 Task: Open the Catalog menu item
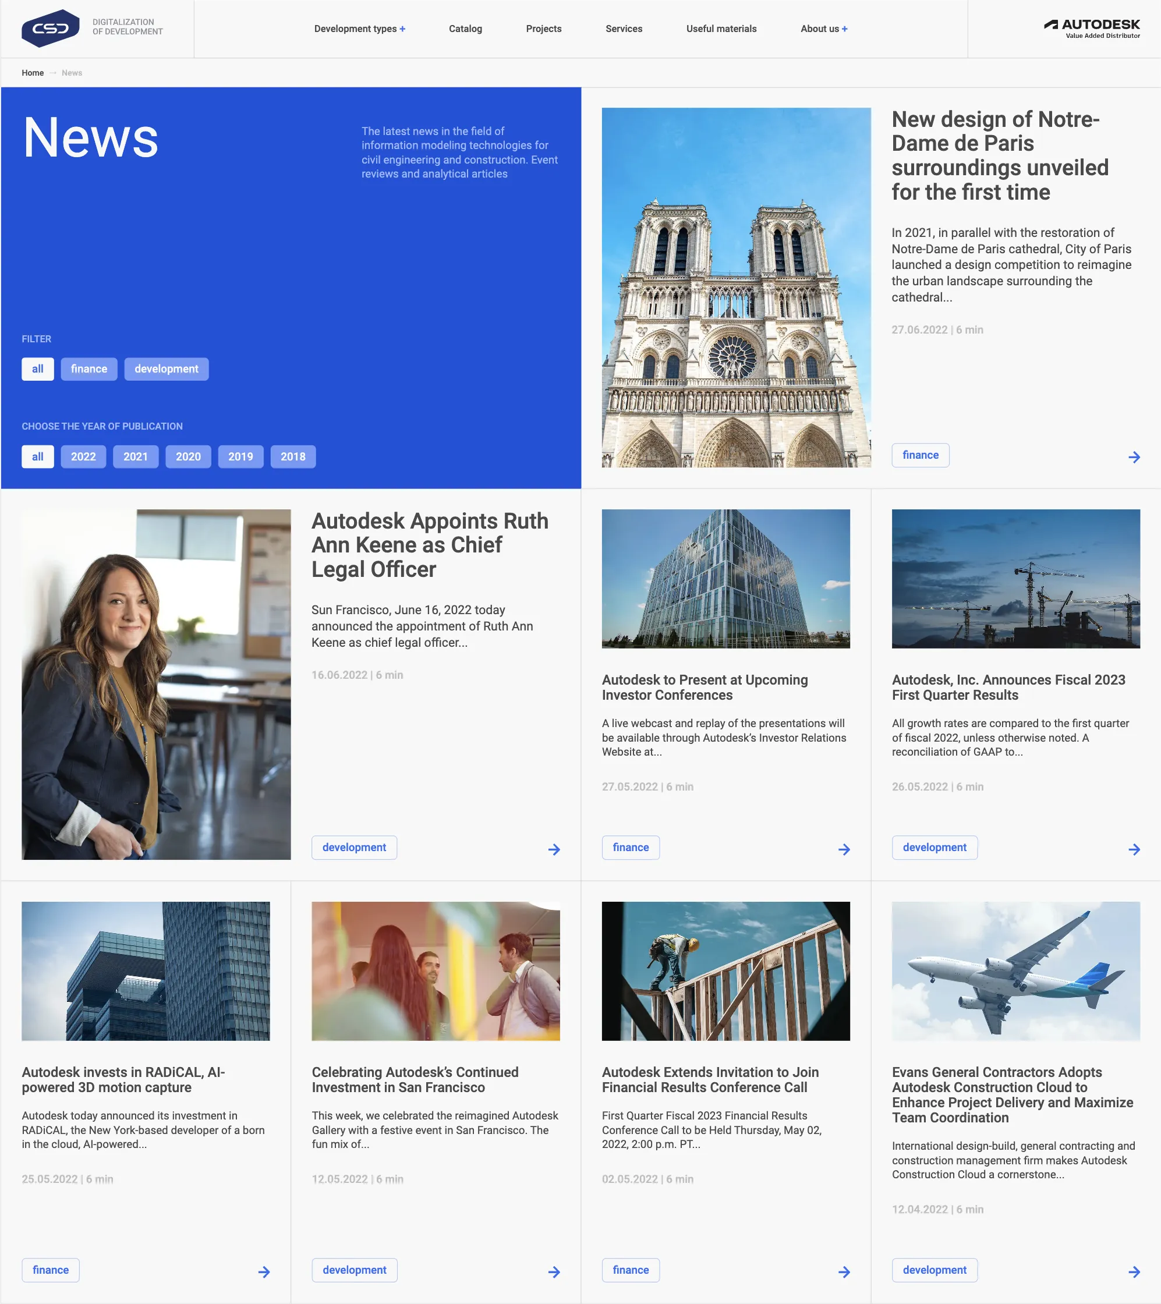point(465,29)
